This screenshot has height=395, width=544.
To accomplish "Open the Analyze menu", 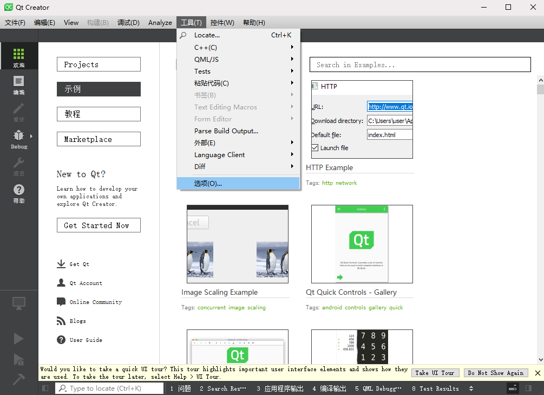I will [x=160, y=23].
